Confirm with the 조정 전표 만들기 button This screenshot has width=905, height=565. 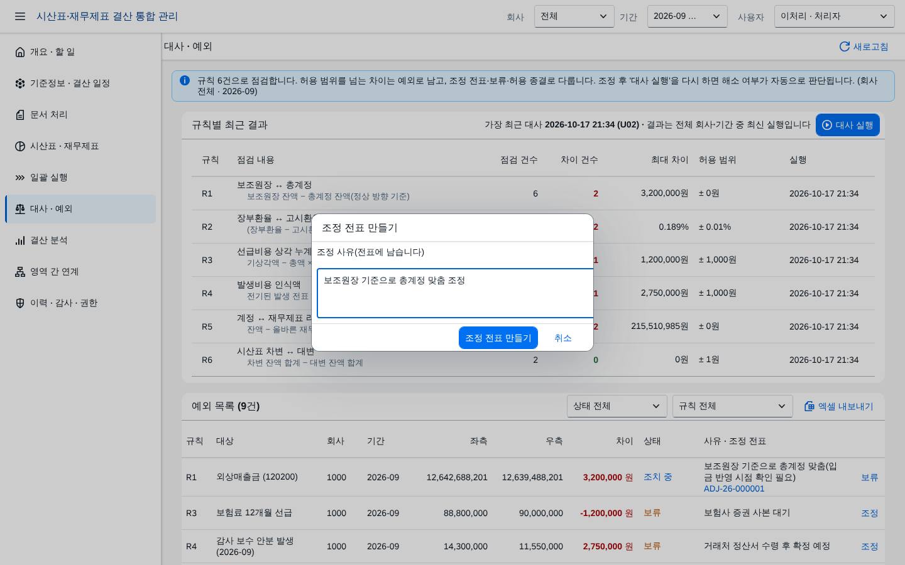click(x=498, y=338)
